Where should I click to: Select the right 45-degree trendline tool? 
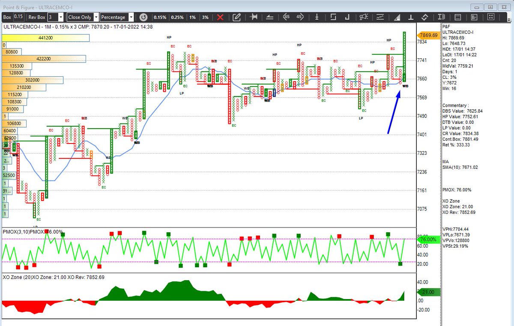pos(300,17)
